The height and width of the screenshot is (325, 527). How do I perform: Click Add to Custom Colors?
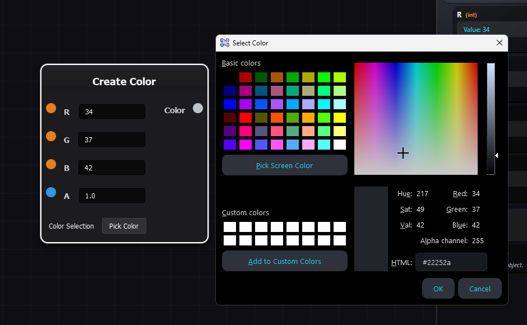click(x=284, y=261)
